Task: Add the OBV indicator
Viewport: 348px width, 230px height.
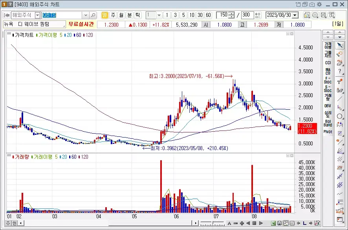Action: point(328,106)
